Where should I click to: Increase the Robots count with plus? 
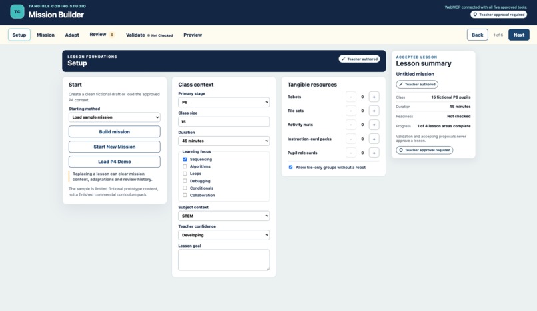374,97
